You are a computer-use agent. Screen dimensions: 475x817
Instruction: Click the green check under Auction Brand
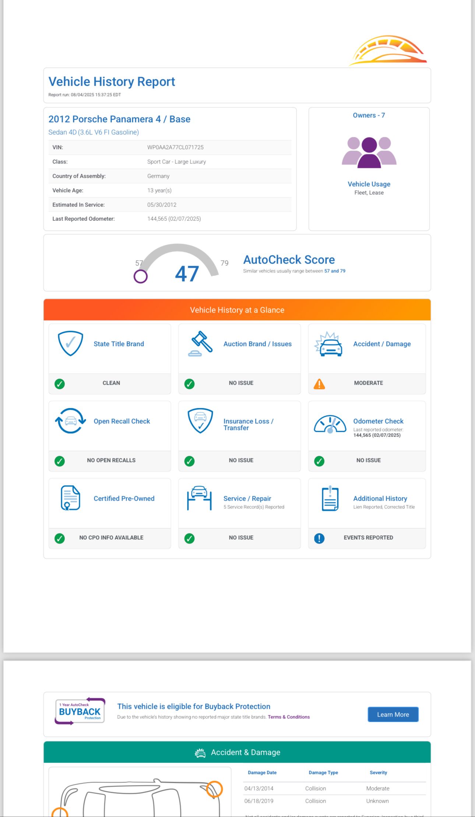point(190,384)
